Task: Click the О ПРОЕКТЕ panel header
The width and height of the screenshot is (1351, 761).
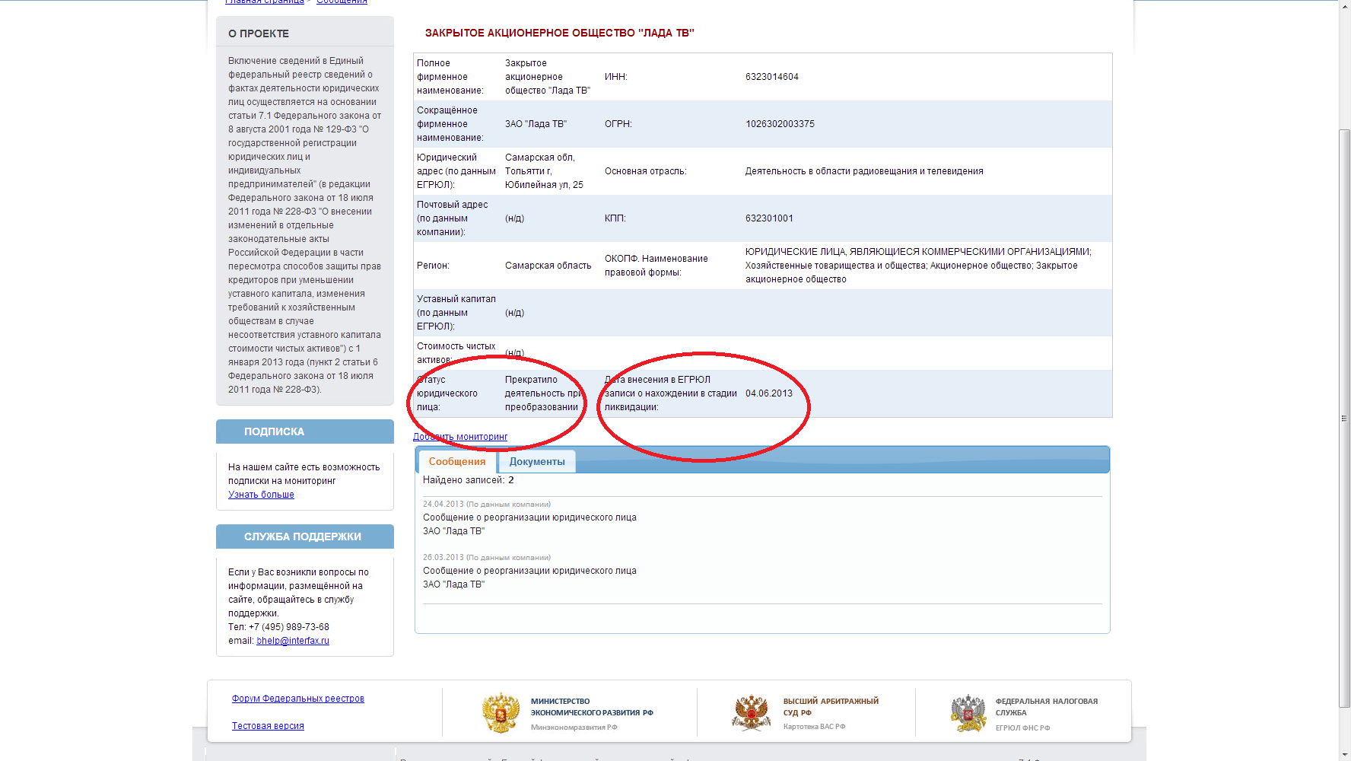Action: coord(305,33)
